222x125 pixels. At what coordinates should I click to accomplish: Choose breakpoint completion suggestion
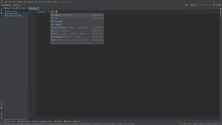pos(77,37)
